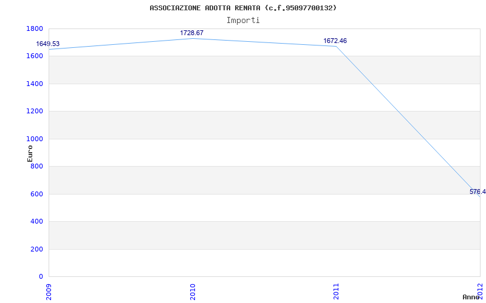The width and height of the screenshot is (486, 303).
Task: Click the 1400 y-axis tick label
Action: pos(35,84)
